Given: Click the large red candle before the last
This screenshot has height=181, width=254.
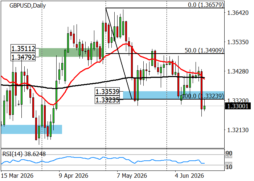Looking at the screenshot, I should click(x=201, y=90).
